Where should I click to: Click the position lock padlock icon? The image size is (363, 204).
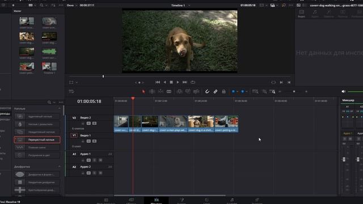pos(223,92)
